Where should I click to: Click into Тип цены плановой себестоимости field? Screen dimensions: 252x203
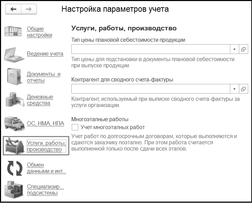[x=151, y=49]
